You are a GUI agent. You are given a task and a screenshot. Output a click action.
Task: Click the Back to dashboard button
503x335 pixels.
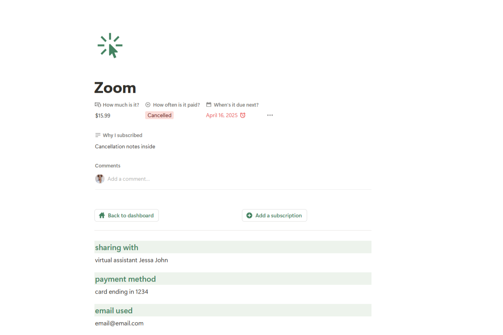(126, 216)
